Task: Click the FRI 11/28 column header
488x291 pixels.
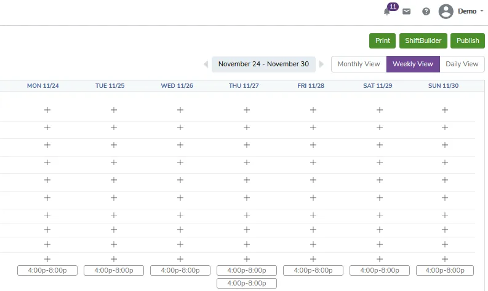Action: [x=311, y=86]
